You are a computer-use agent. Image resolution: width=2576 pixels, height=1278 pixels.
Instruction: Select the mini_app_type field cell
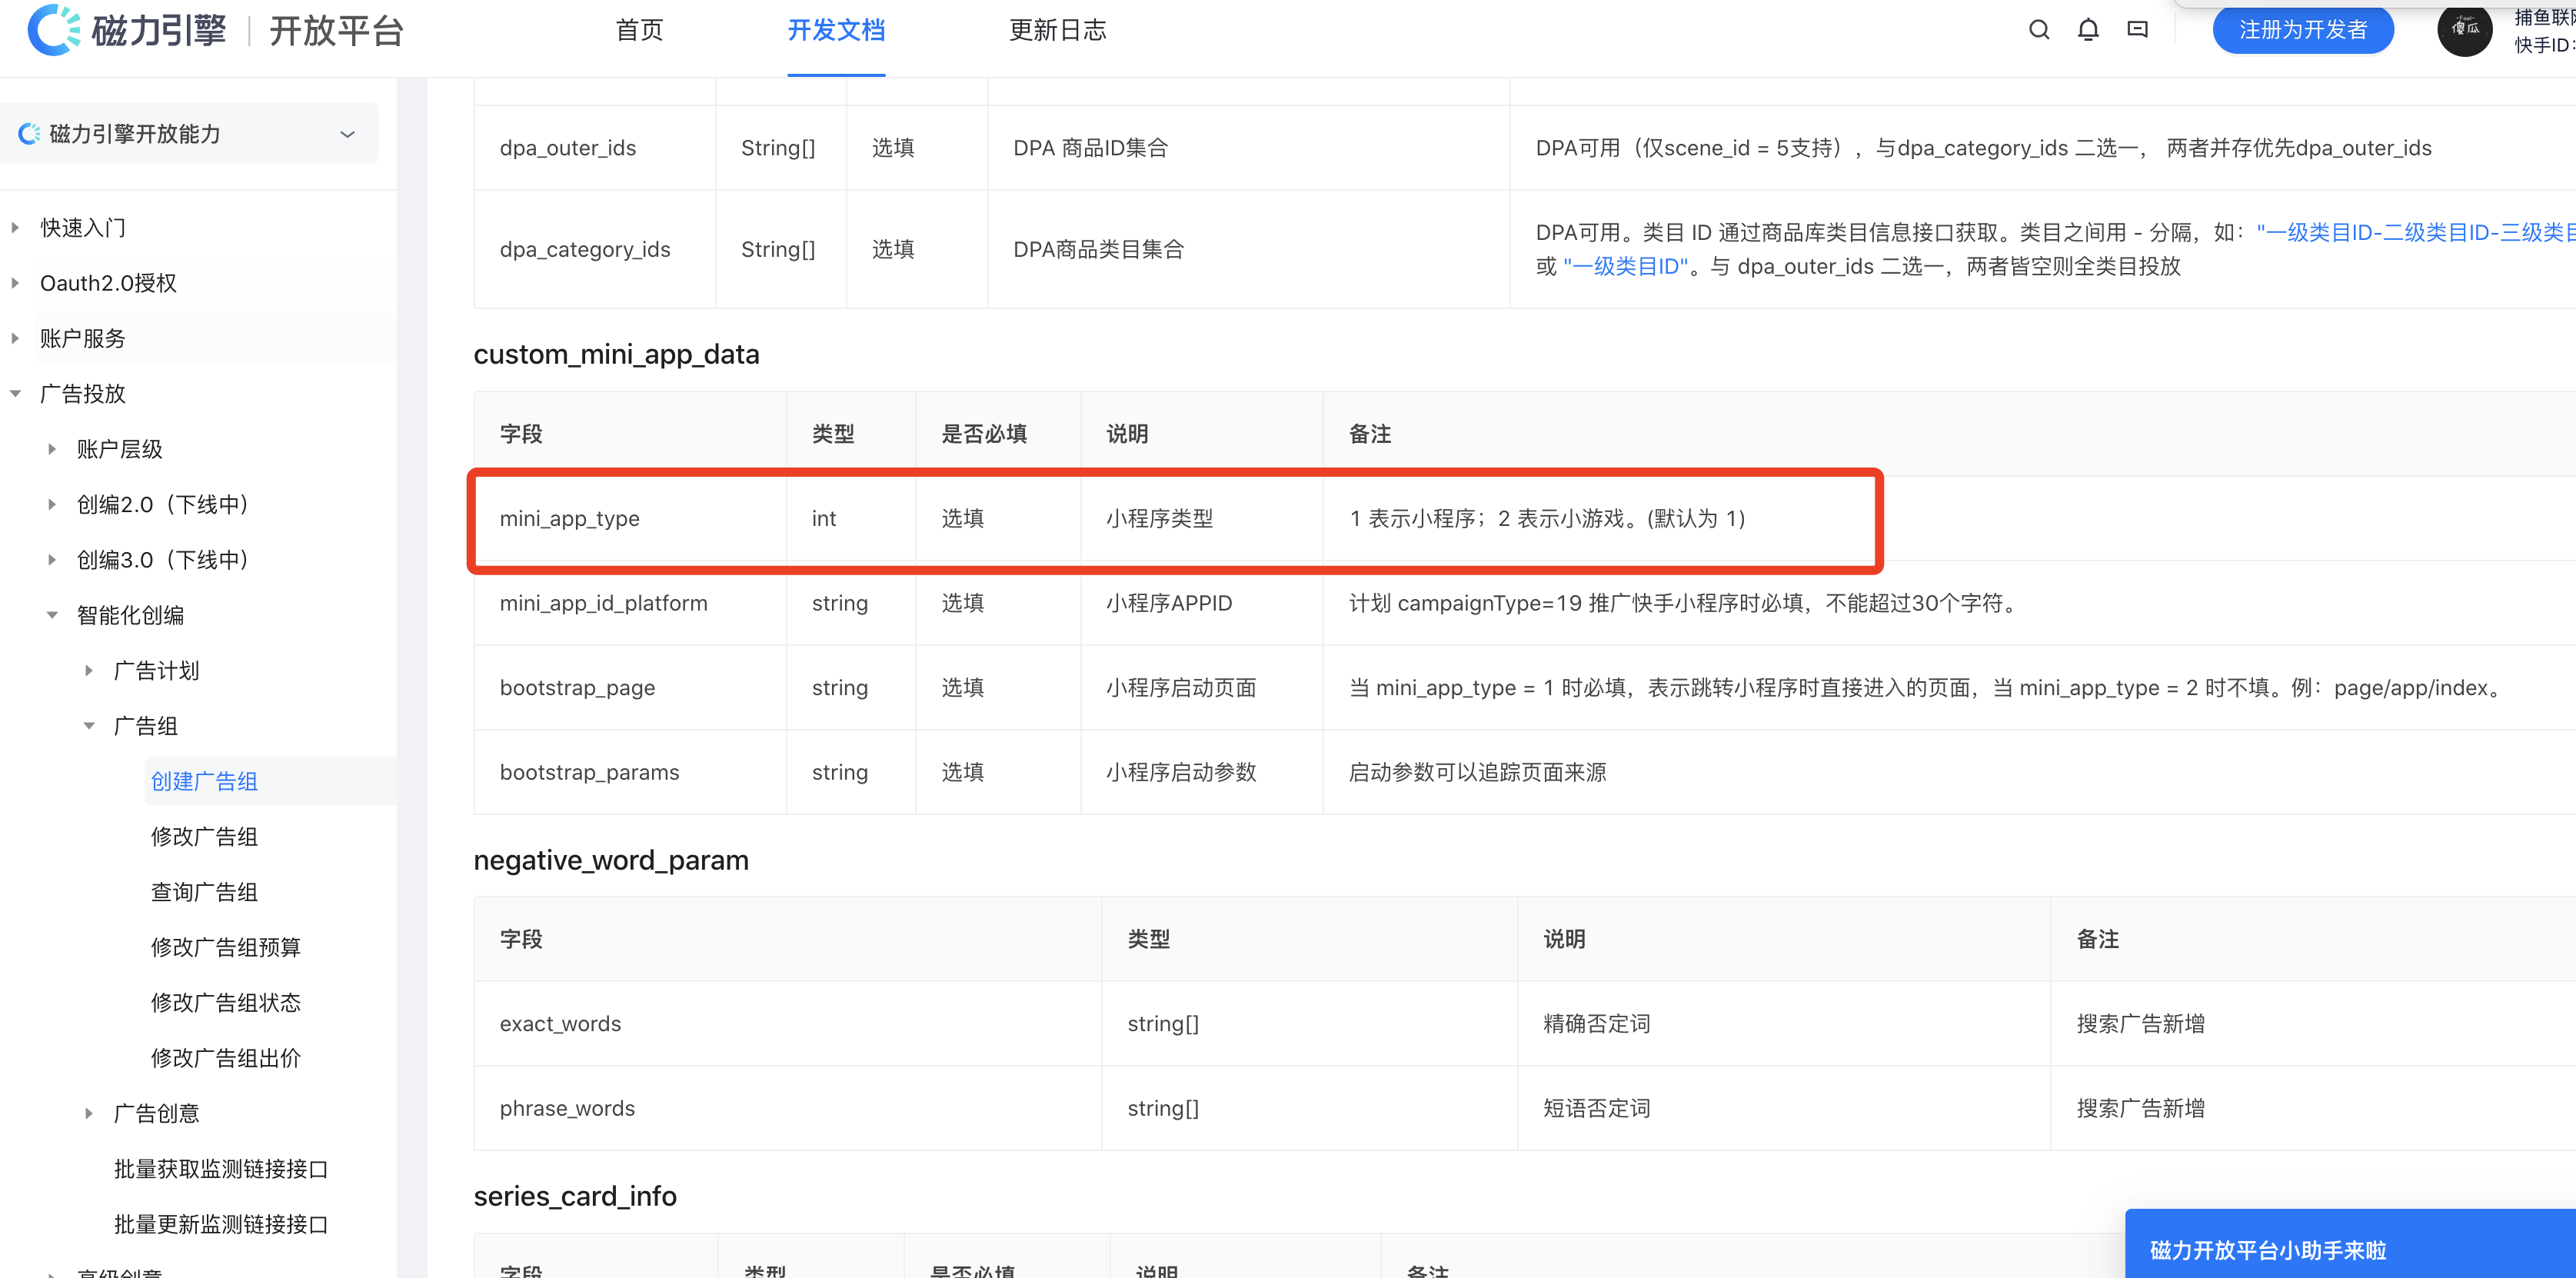[x=630, y=518]
